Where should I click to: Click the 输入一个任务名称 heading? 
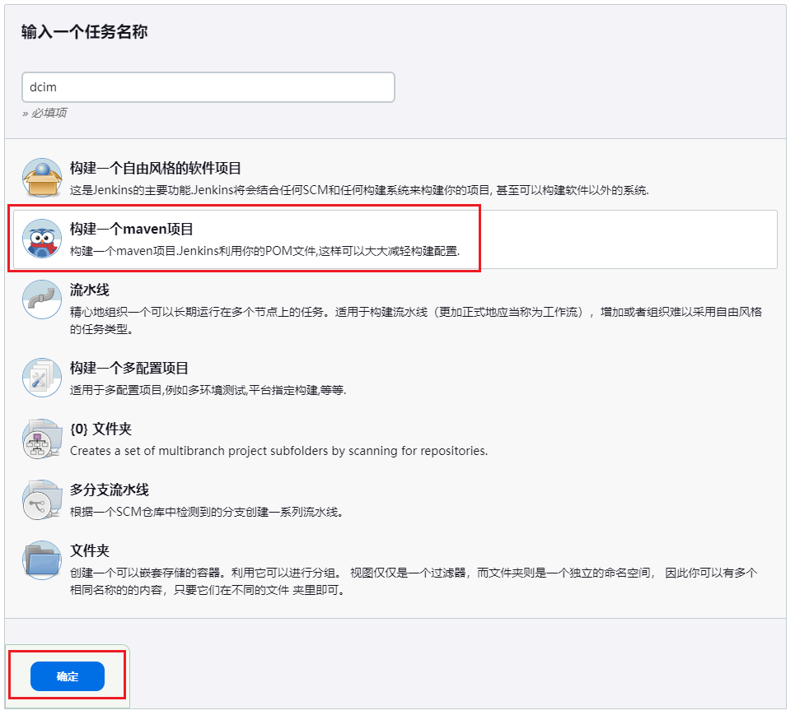tap(84, 32)
